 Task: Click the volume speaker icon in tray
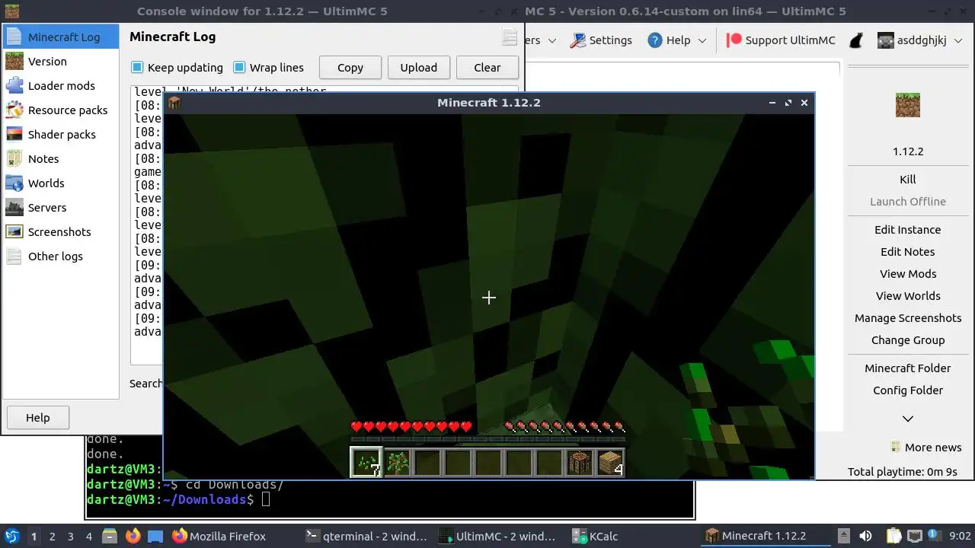tap(865, 536)
